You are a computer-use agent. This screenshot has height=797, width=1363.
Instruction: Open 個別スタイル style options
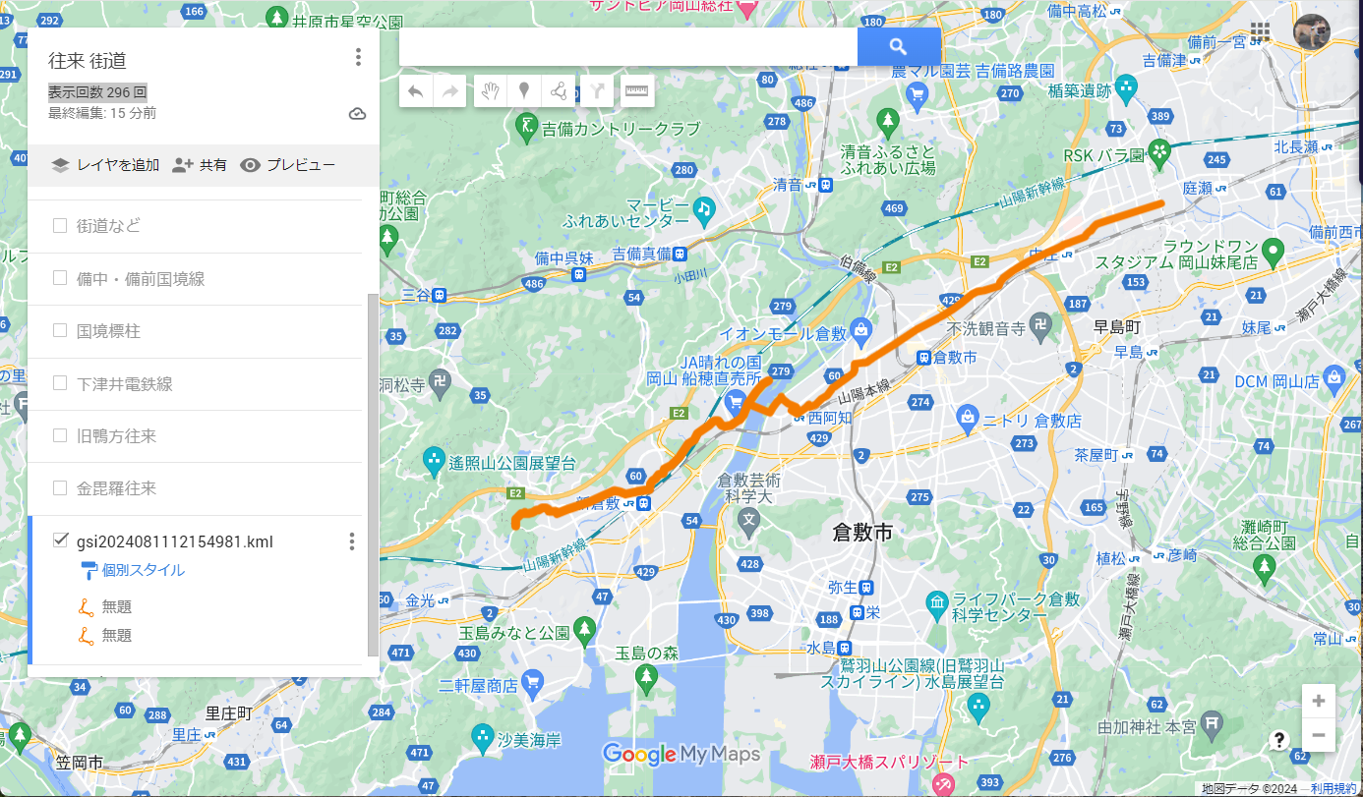[x=142, y=570]
